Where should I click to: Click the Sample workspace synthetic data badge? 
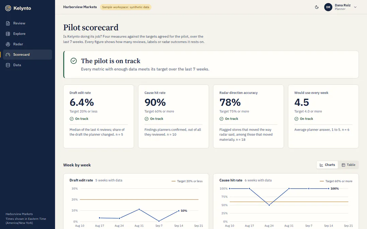point(126,7)
